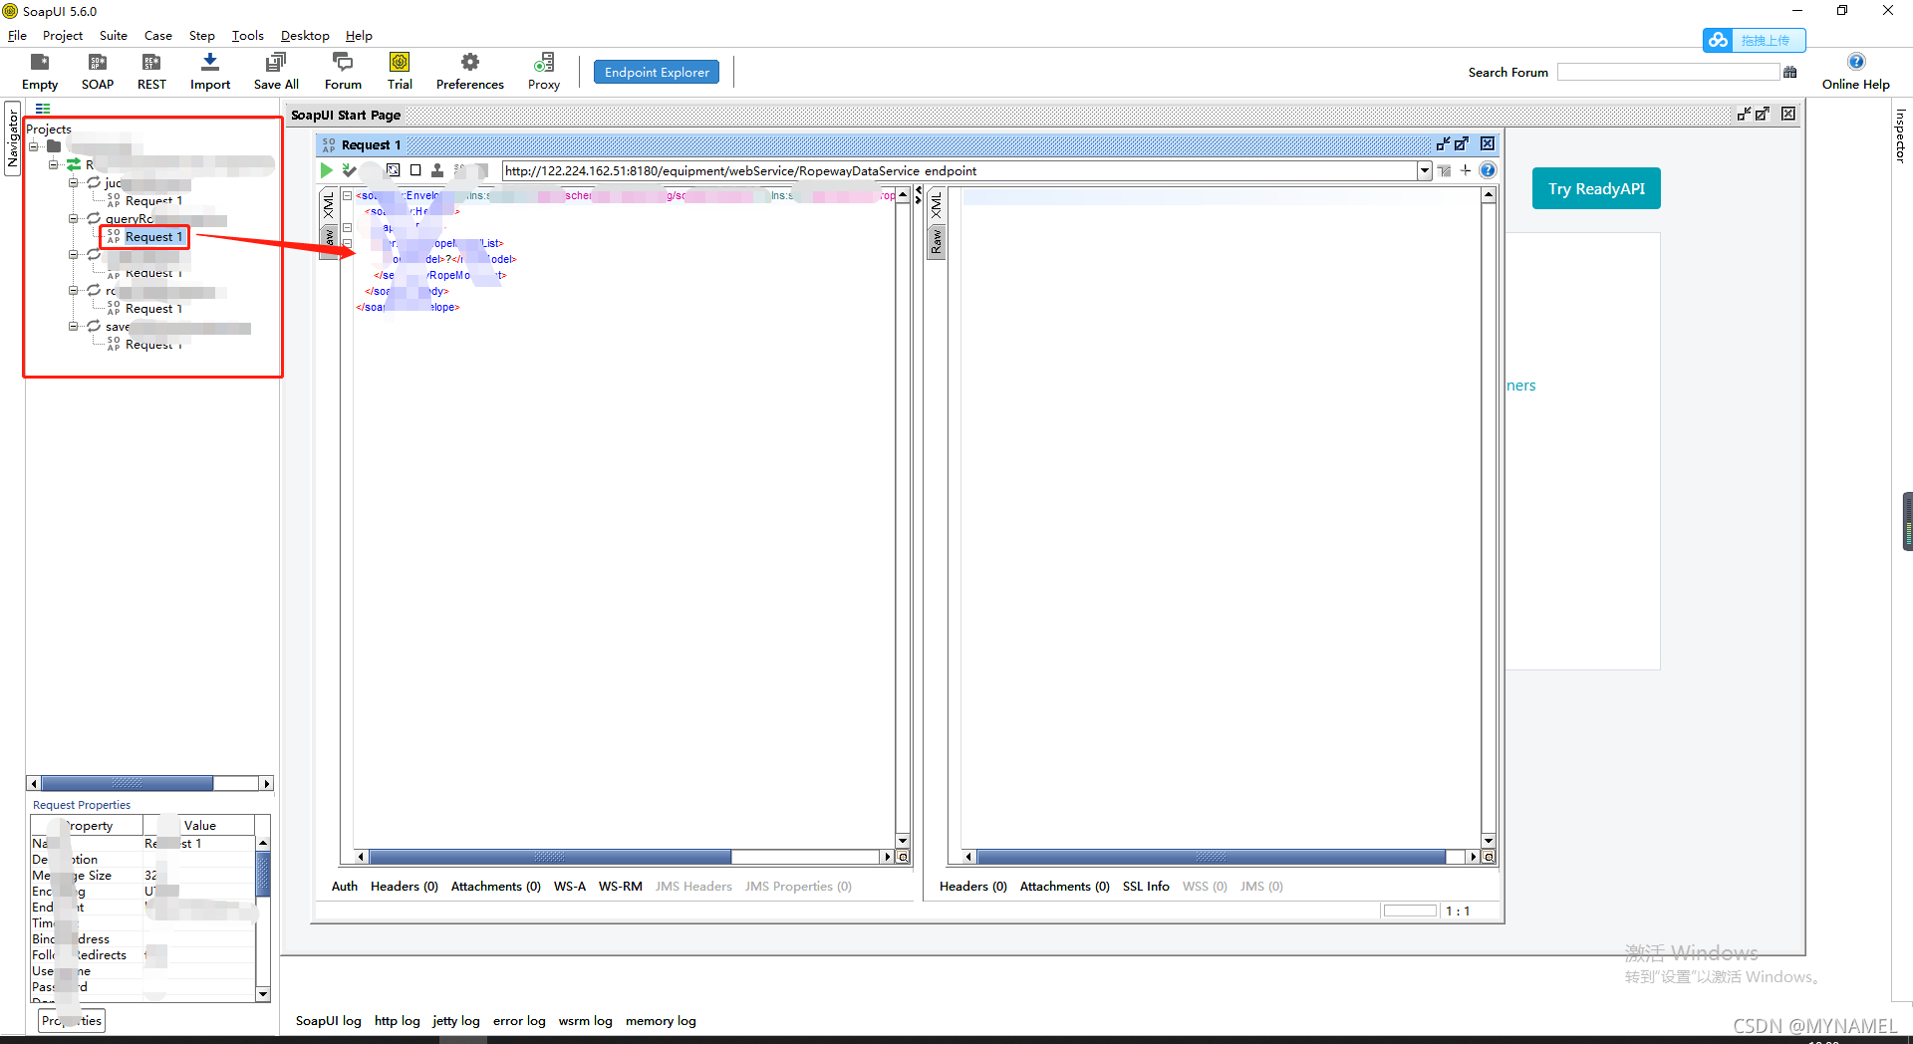Screen dimensions: 1913x1044
Task: Open request Headers (0) tab
Action: 405,887
